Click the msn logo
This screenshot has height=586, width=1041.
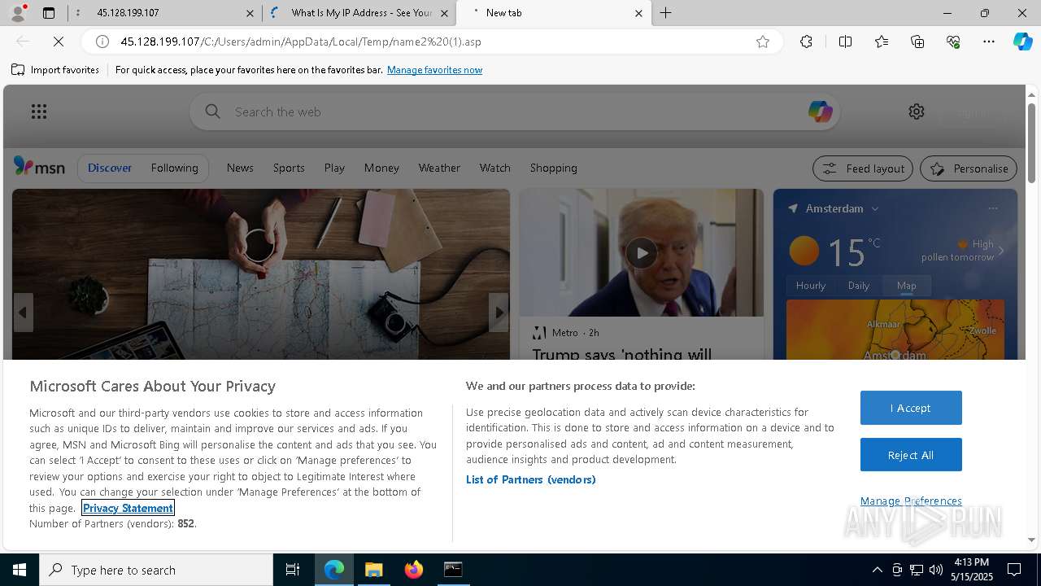(39, 167)
